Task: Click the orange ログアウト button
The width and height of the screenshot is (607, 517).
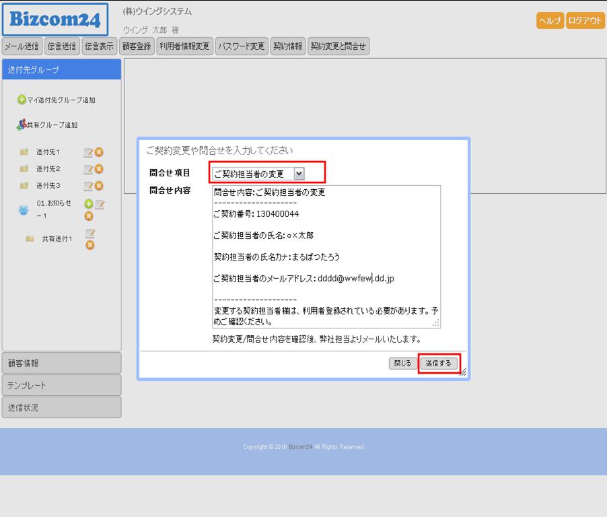Action: (x=585, y=21)
